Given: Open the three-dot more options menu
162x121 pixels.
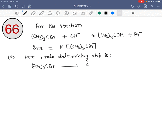Looking at the screenshot, I should 159,6.
